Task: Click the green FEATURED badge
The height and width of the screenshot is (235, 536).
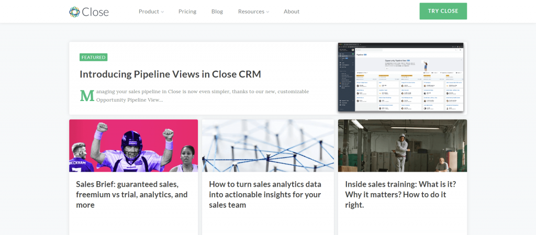Action: pyautogui.click(x=94, y=57)
